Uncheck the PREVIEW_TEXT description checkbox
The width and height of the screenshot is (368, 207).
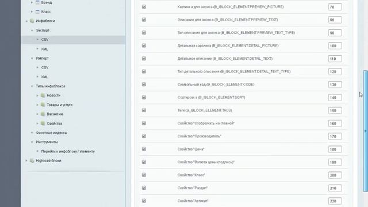[x=144, y=20]
